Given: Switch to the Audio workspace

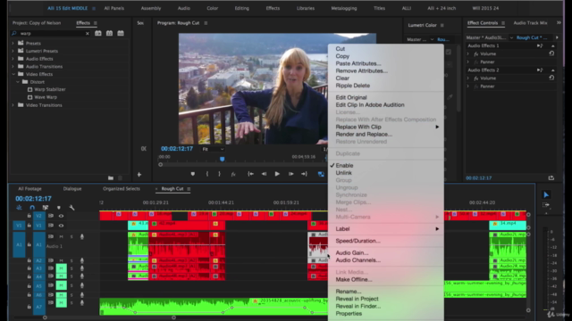Looking at the screenshot, I should coord(184,8).
